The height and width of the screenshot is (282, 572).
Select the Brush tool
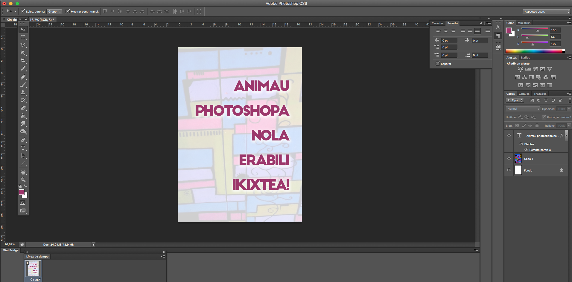click(23, 85)
